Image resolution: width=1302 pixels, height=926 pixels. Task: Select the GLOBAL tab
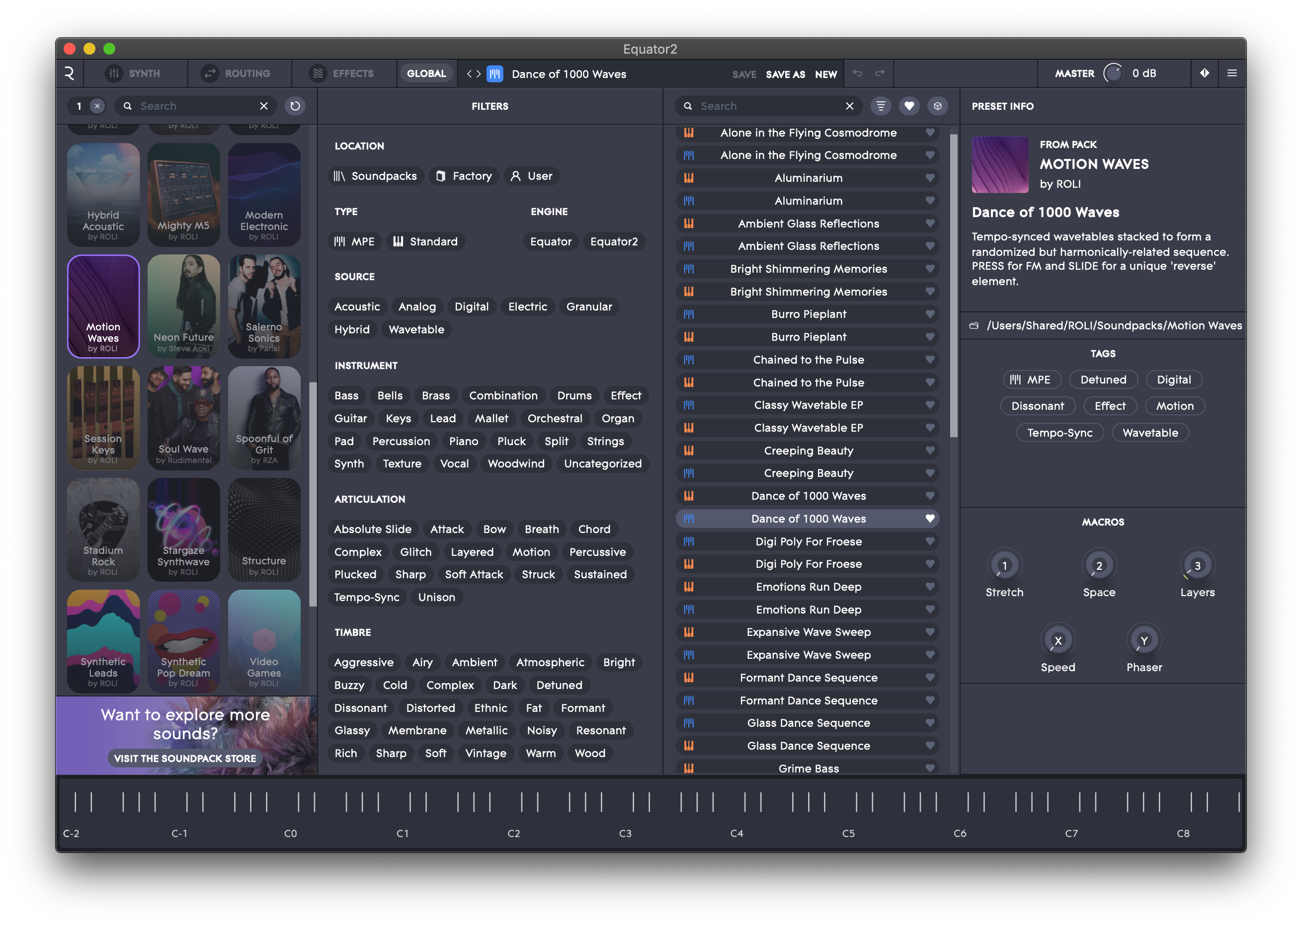pos(426,74)
